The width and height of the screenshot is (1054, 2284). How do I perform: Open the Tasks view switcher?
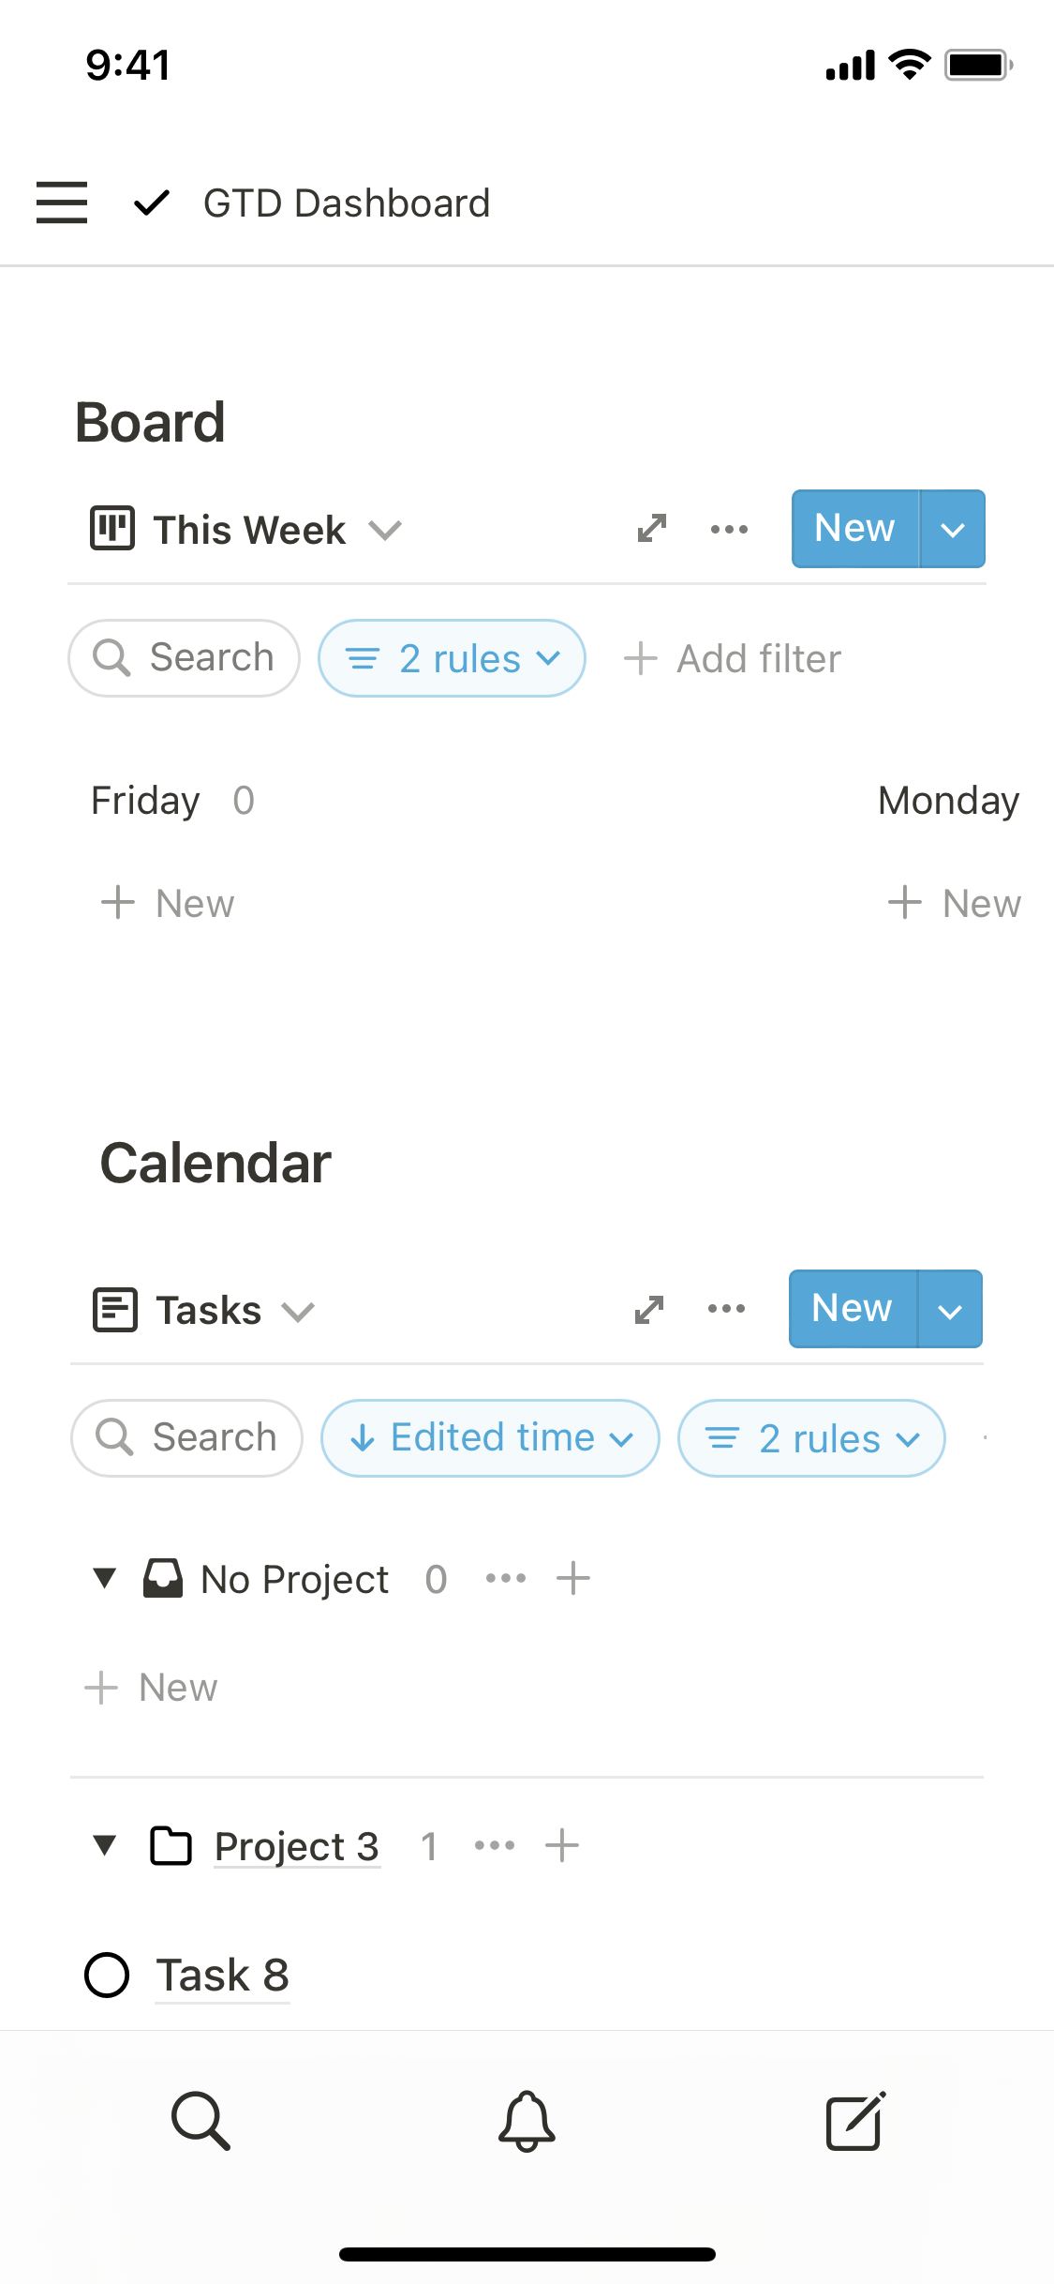(206, 1310)
